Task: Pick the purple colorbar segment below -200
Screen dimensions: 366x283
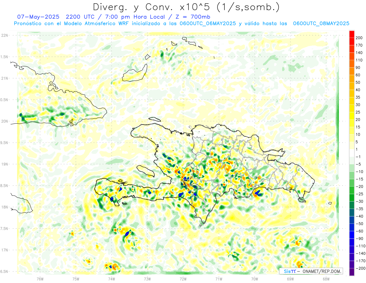Action: click(352, 272)
